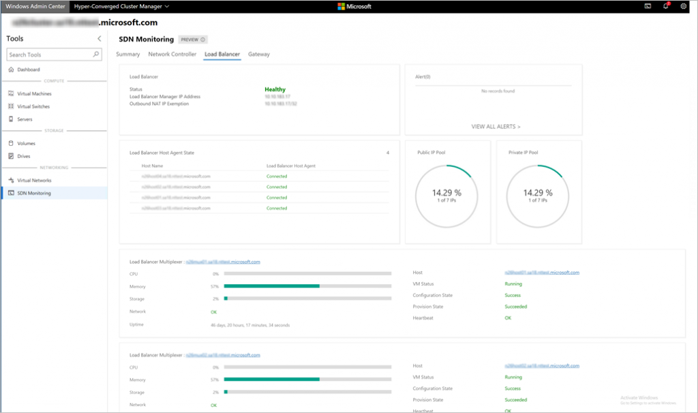Screen dimensions: 698x413
Task: Open the settings gear icon
Action: pos(683,6)
